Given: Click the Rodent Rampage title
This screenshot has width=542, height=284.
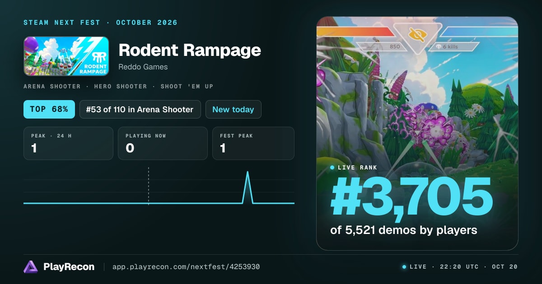Looking at the screenshot, I should 190,50.
